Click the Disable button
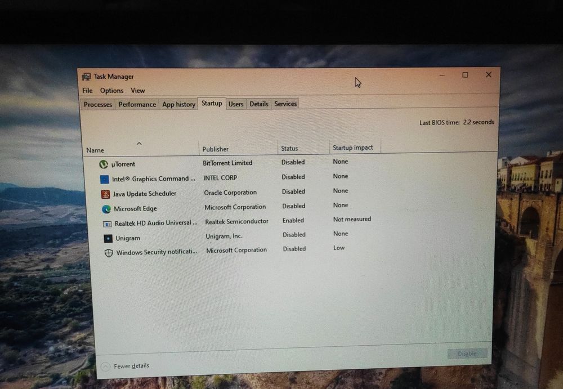This screenshot has width=563, height=389. (467, 354)
